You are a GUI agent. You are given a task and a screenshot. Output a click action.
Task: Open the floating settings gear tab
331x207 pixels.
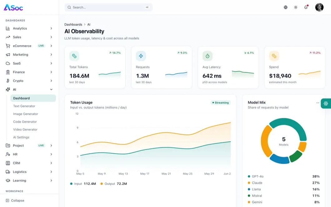click(x=326, y=103)
